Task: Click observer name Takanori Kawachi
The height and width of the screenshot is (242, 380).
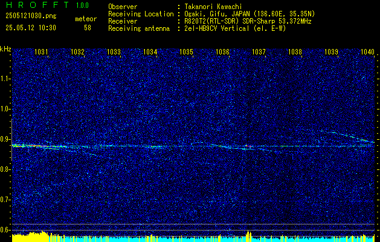Action: point(213,7)
